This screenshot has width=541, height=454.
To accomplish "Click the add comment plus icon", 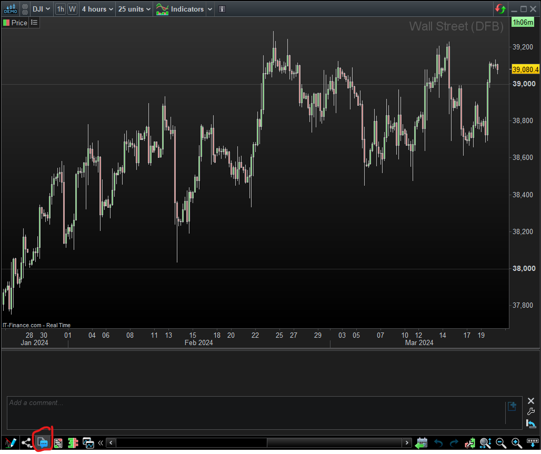I will click(512, 406).
